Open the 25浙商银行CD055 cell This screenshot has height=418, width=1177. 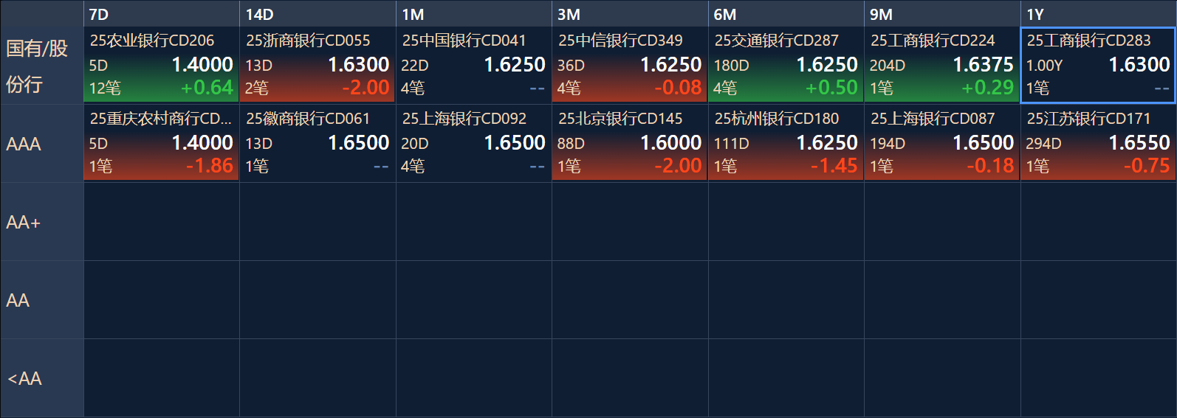click(318, 65)
